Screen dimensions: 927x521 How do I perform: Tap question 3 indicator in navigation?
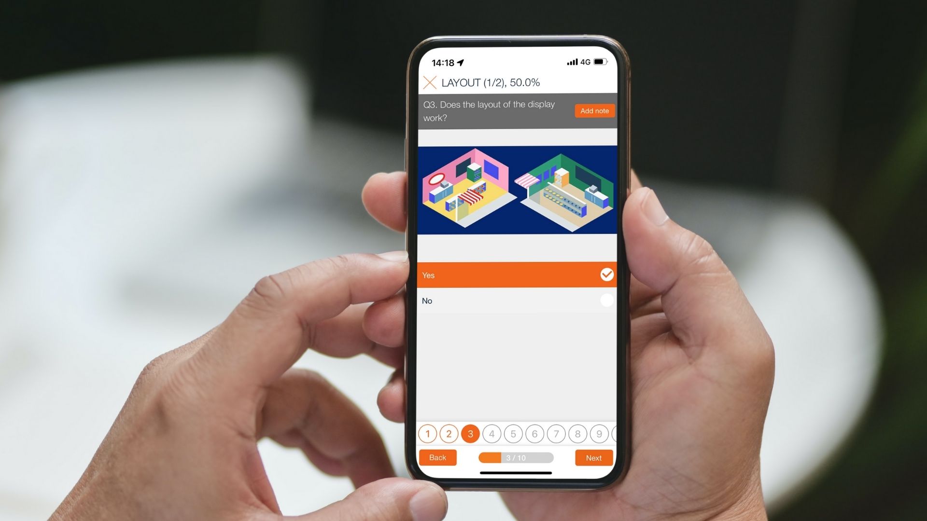[x=471, y=434]
